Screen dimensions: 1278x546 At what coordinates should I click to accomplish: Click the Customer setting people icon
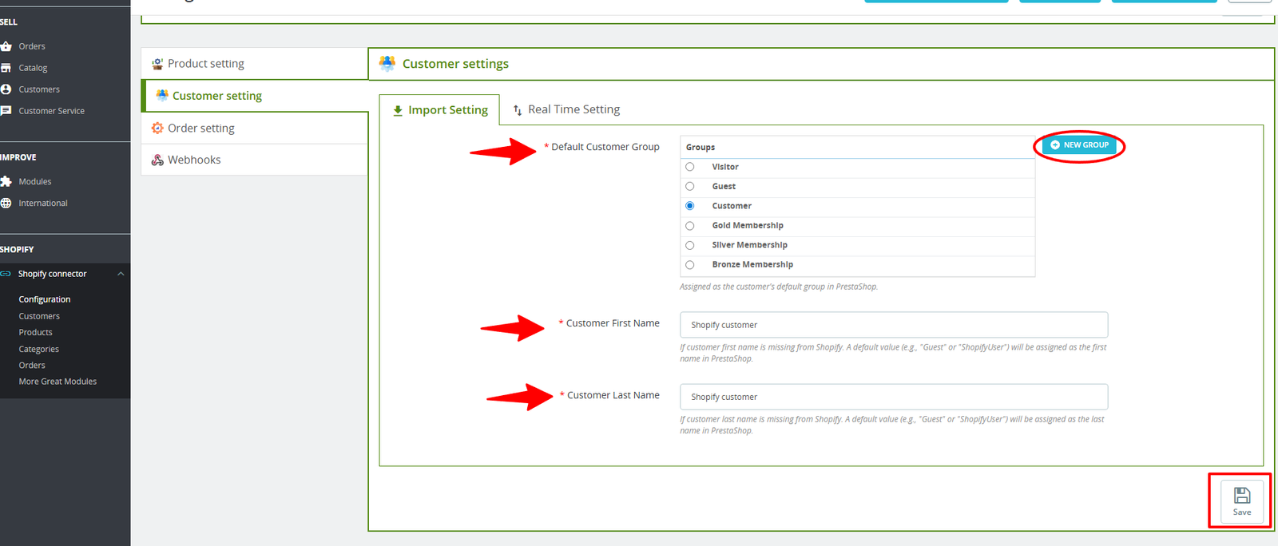pyautogui.click(x=162, y=95)
